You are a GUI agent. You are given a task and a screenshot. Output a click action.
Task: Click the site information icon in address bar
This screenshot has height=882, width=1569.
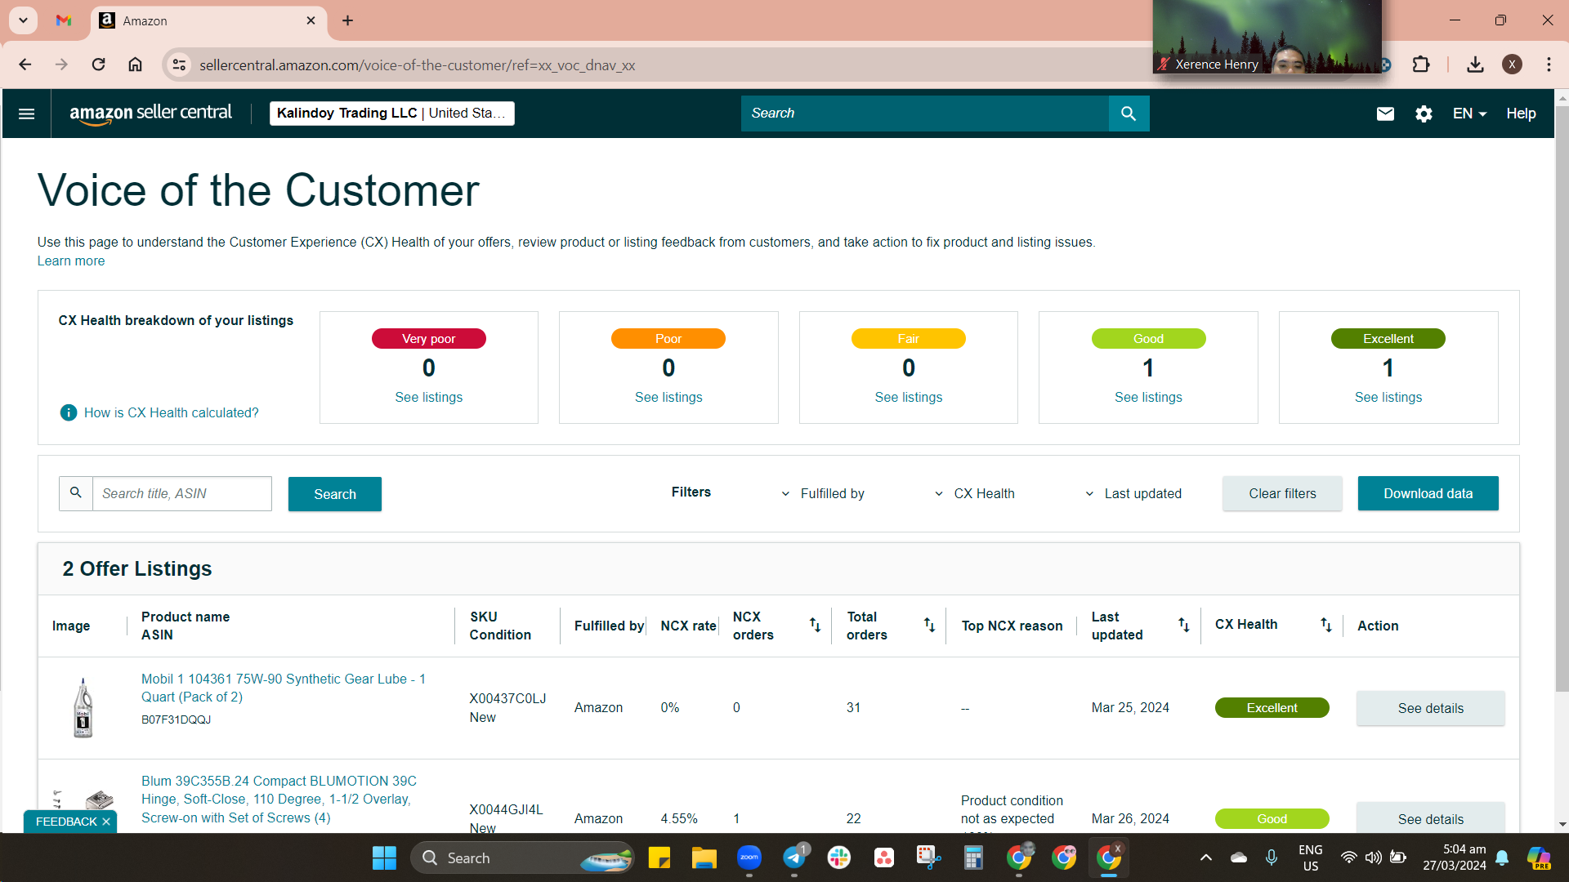click(179, 65)
